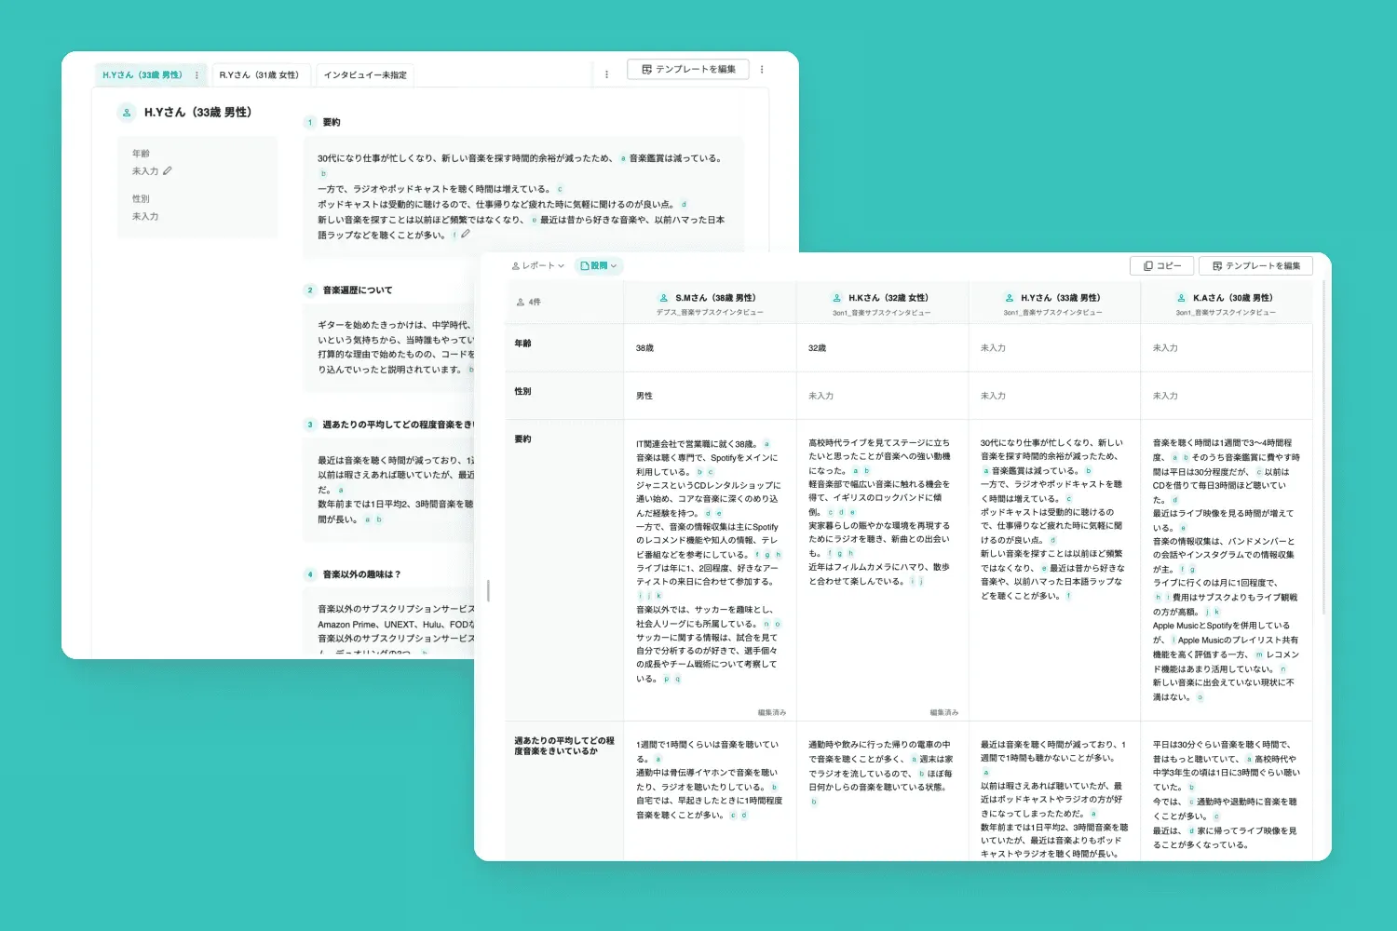Click the S.Mさん avatar icon in the table header
Viewport: 1397px width, 931px height.
point(664,298)
